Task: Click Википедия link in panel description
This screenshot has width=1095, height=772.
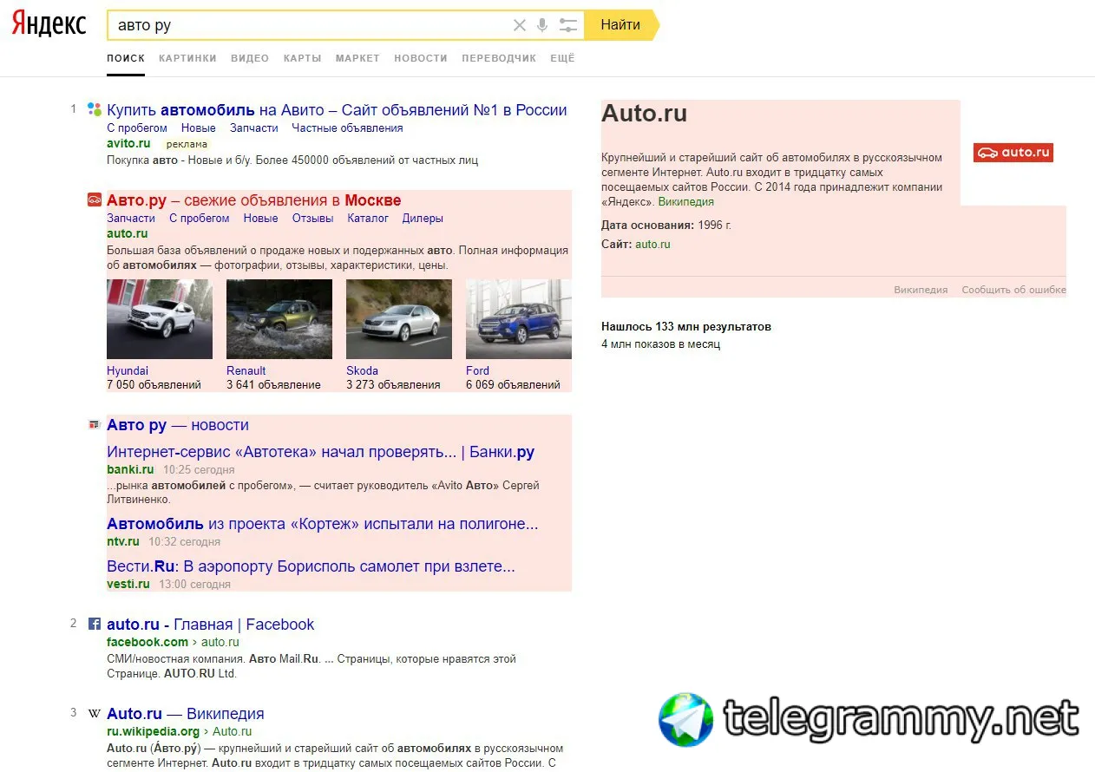Action: [685, 201]
